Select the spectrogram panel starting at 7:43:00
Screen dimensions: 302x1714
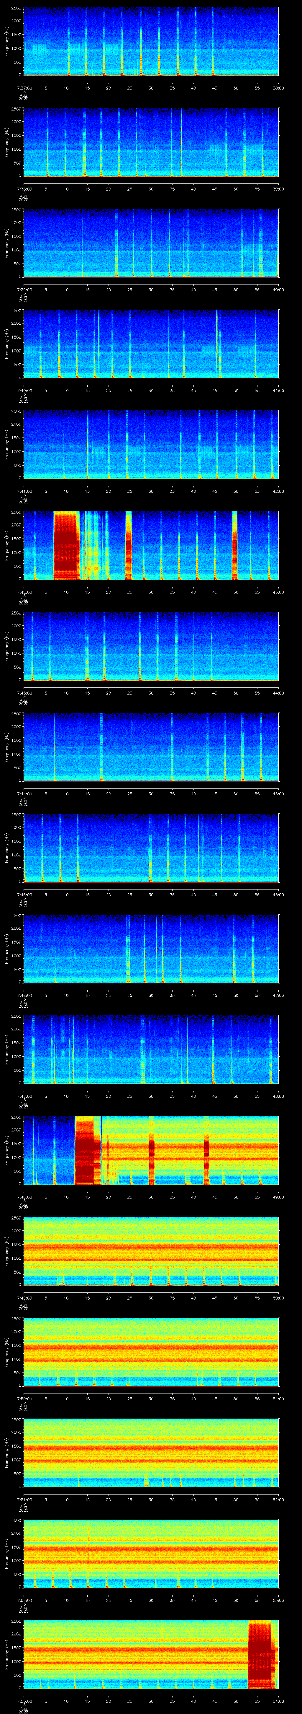tap(151, 646)
